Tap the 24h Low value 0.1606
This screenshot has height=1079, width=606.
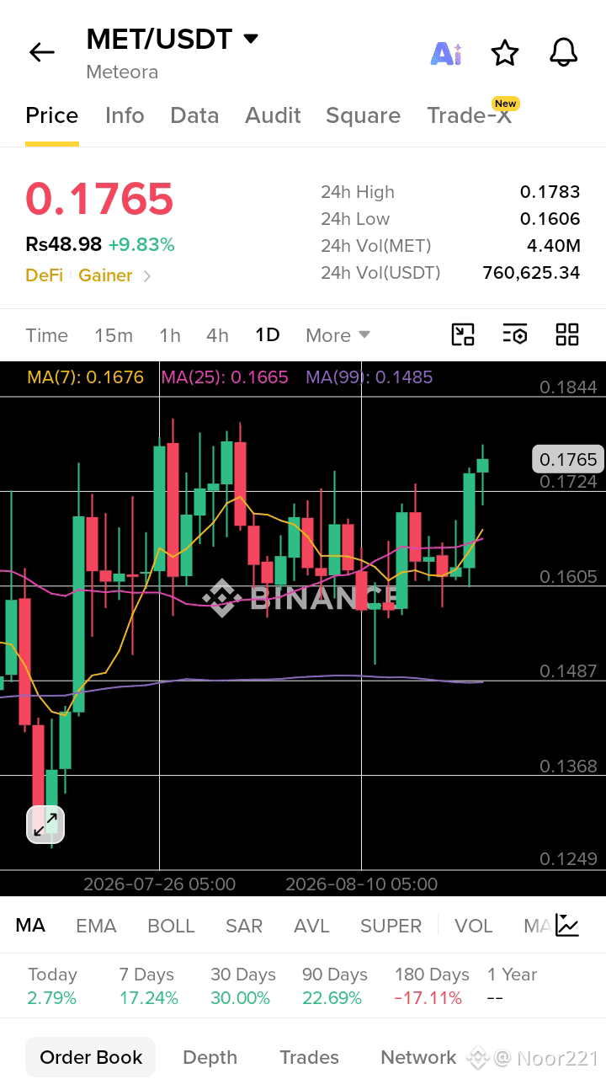point(550,219)
